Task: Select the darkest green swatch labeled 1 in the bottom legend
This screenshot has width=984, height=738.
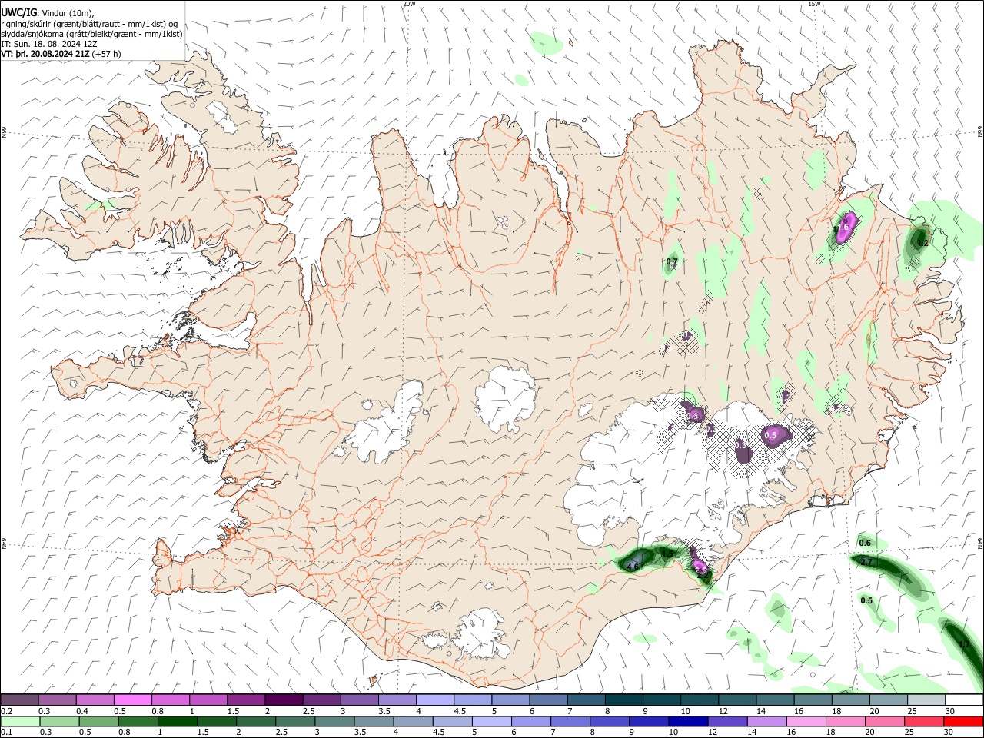Action: pos(177,722)
